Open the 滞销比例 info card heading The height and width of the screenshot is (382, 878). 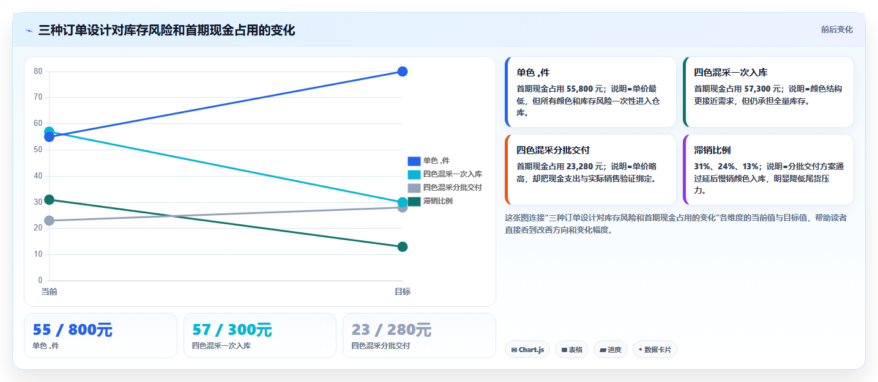pos(712,150)
